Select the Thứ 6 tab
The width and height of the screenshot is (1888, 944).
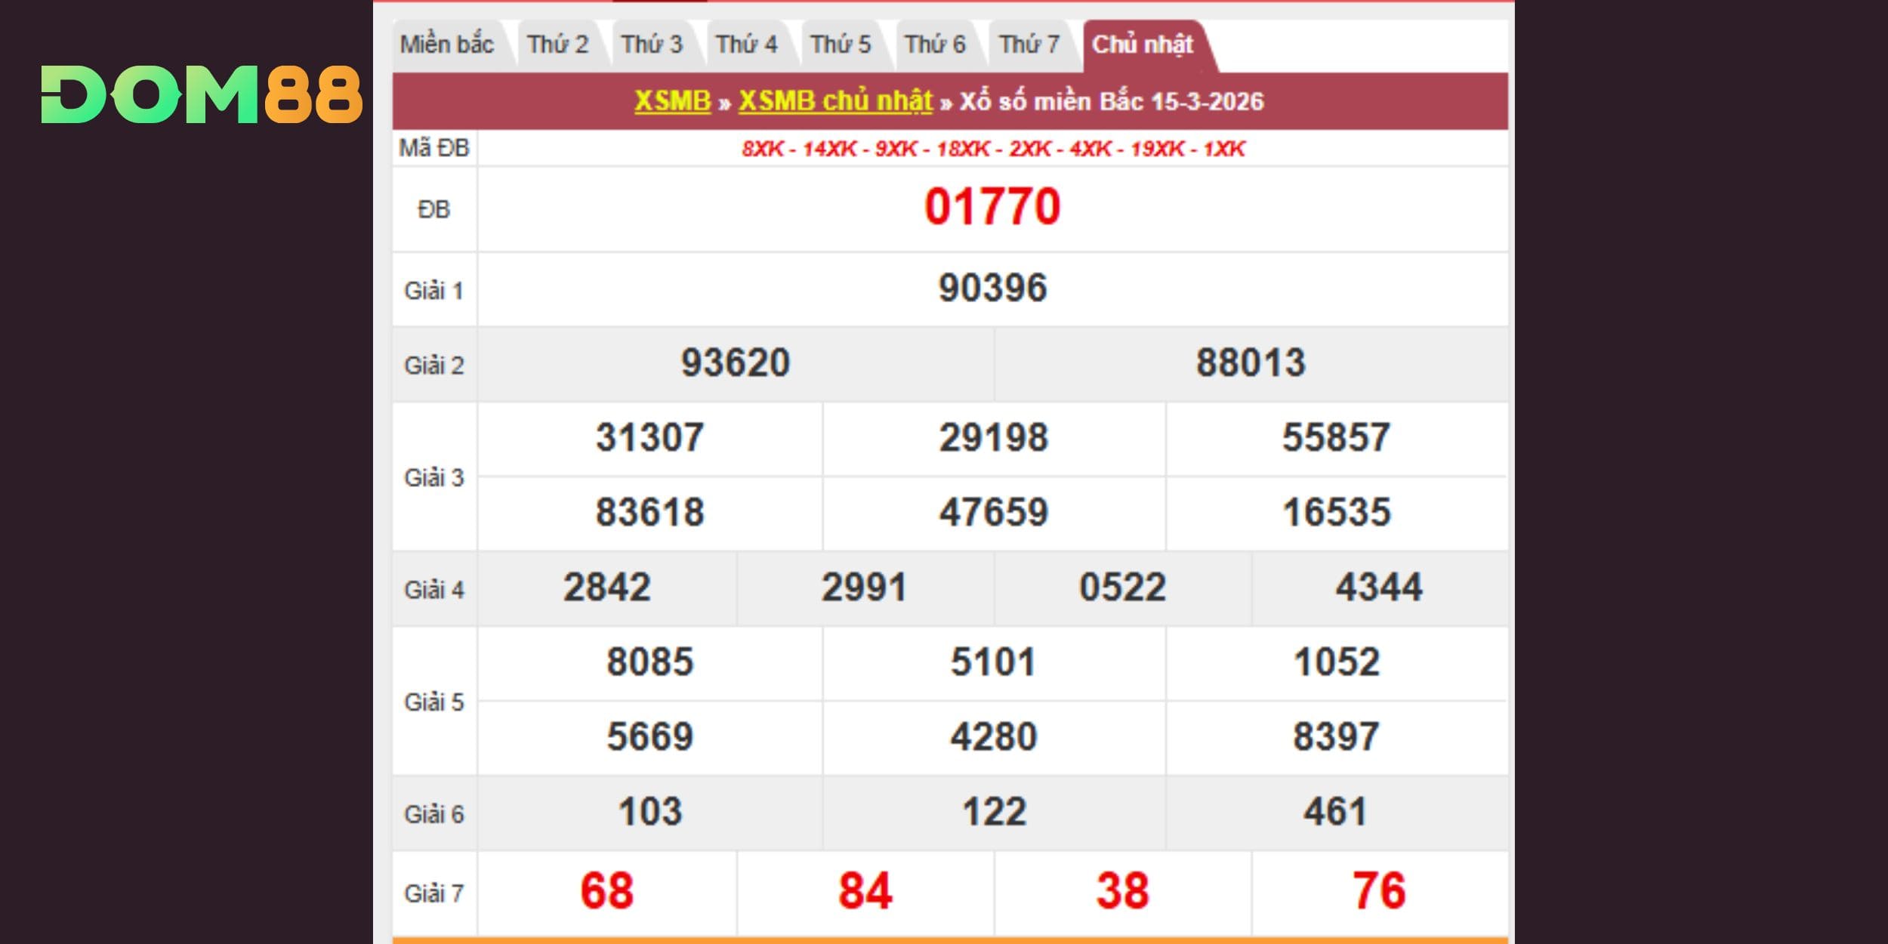(x=935, y=45)
